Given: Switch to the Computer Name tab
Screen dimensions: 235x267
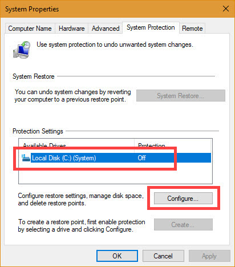Looking at the screenshot, I should [x=30, y=29].
